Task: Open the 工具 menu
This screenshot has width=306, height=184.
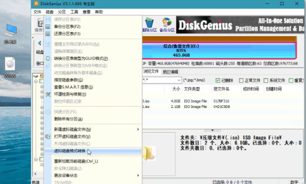Action: [x=74, y=12]
